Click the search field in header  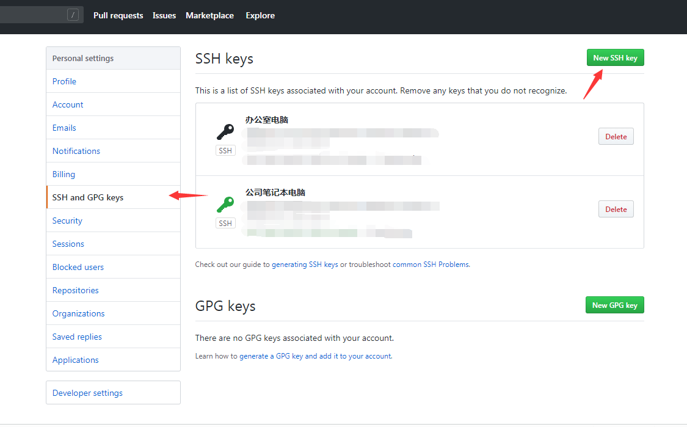click(x=42, y=15)
